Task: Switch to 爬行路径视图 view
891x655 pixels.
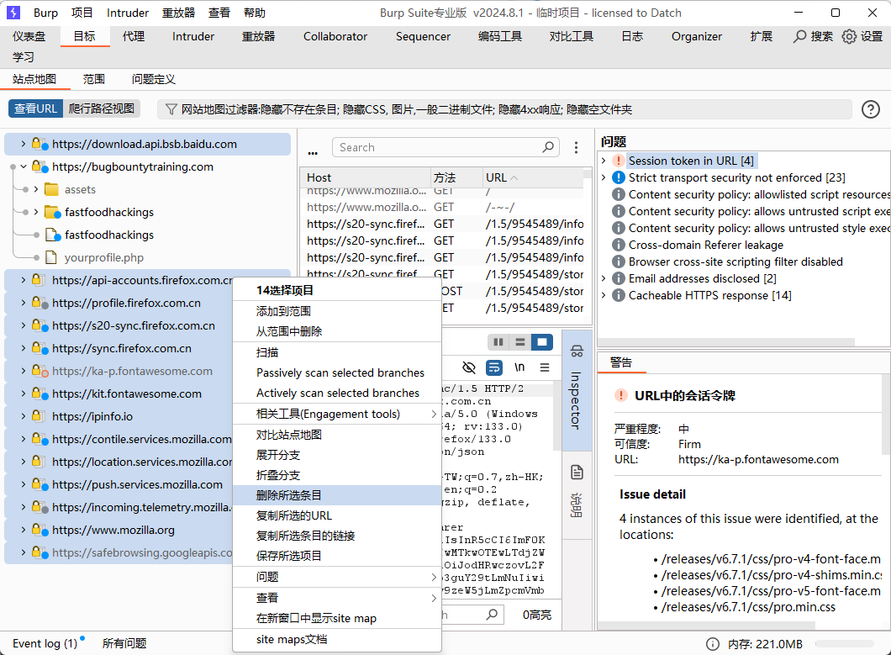Action: (x=102, y=108)
